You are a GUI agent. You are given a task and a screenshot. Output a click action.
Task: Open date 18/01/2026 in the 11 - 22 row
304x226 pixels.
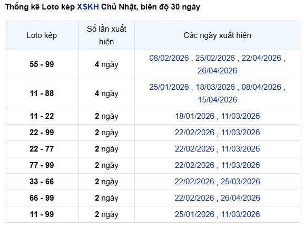194,116
